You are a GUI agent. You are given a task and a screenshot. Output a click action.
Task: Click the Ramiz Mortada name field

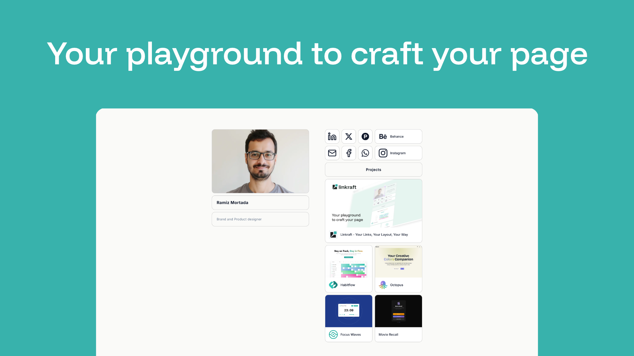[x=260, y=203]
